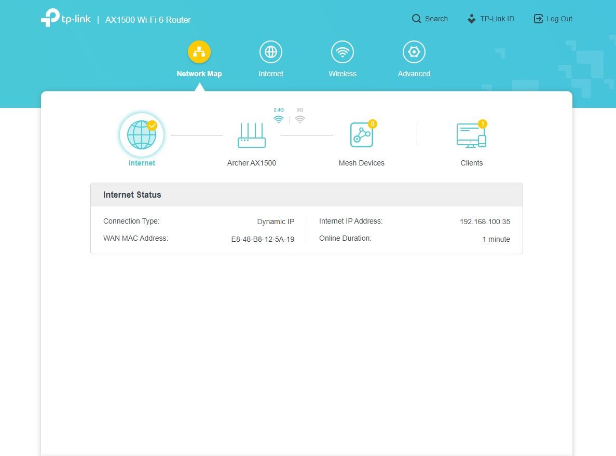This screenshot has height=456, width=616.
Task: Click the Internet IP Address label
Action: 350,221
